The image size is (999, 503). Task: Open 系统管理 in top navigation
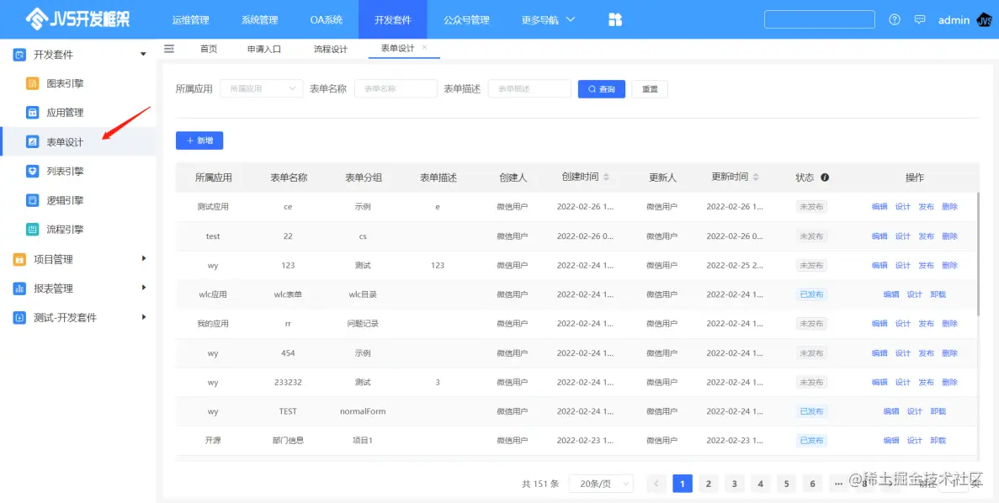(x=260, y=19)
